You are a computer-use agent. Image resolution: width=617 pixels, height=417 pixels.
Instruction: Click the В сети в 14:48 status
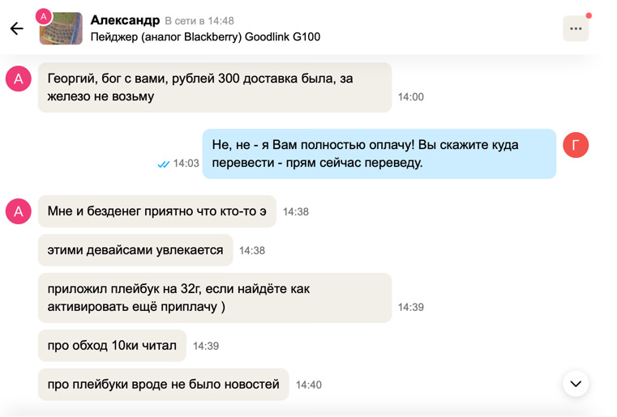click(199, 21)
